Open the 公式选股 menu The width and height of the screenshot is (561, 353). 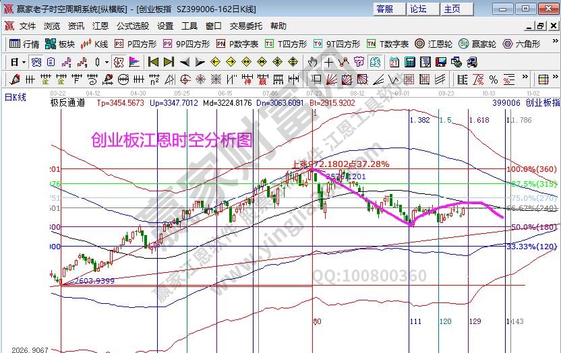point(132,26)
